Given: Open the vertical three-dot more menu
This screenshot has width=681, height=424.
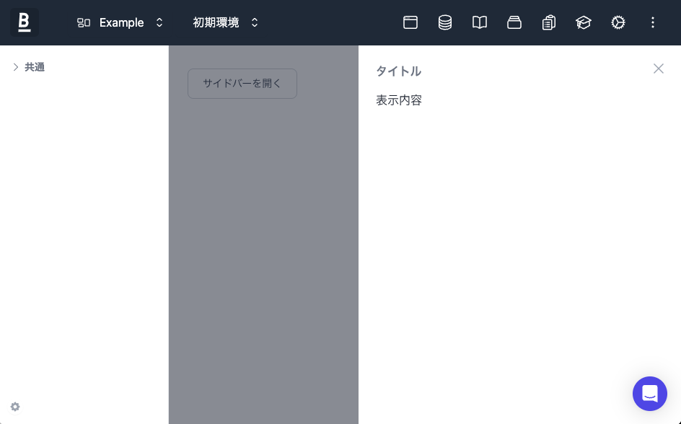Looking at the screenshot, I should pos(652,22).
